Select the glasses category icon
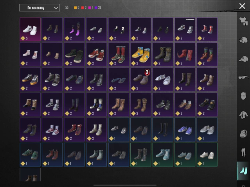 click(243, 78)
